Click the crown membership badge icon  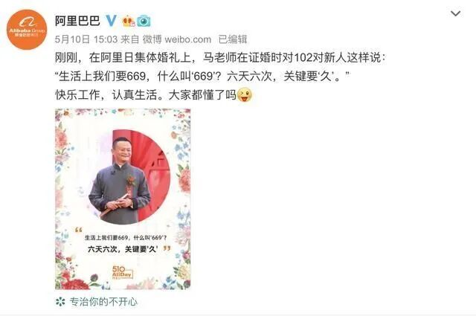click(x=129, y=21)
